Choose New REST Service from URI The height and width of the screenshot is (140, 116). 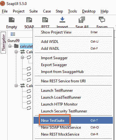click(x=73, y=81)
